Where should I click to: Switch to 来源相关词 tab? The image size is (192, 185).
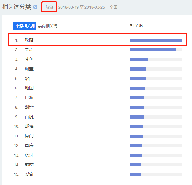point(25,26)
